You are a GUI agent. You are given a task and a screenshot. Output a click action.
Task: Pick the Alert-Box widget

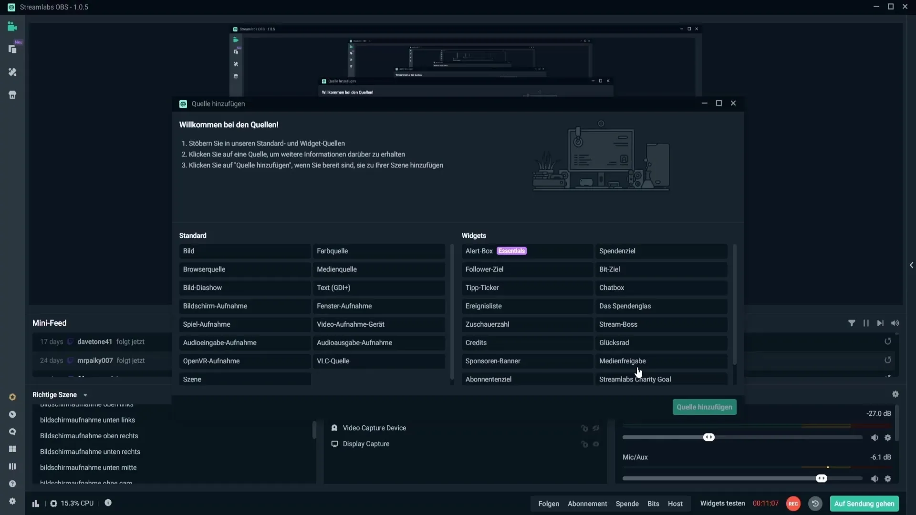[x=527, y=251]
